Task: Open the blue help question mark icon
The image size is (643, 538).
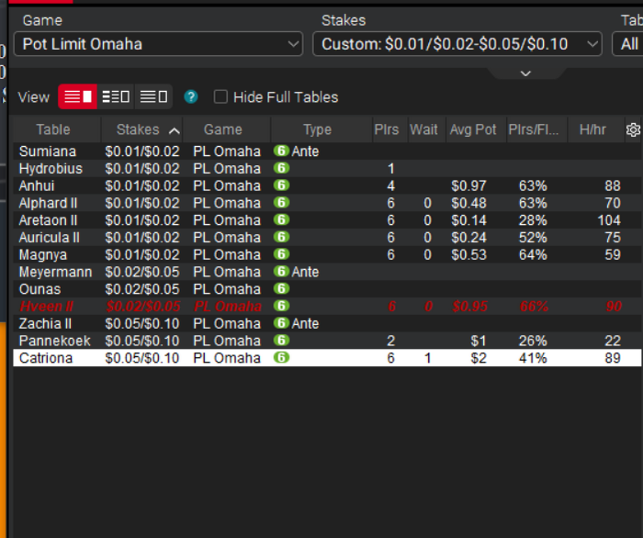Action: [191, 97]
